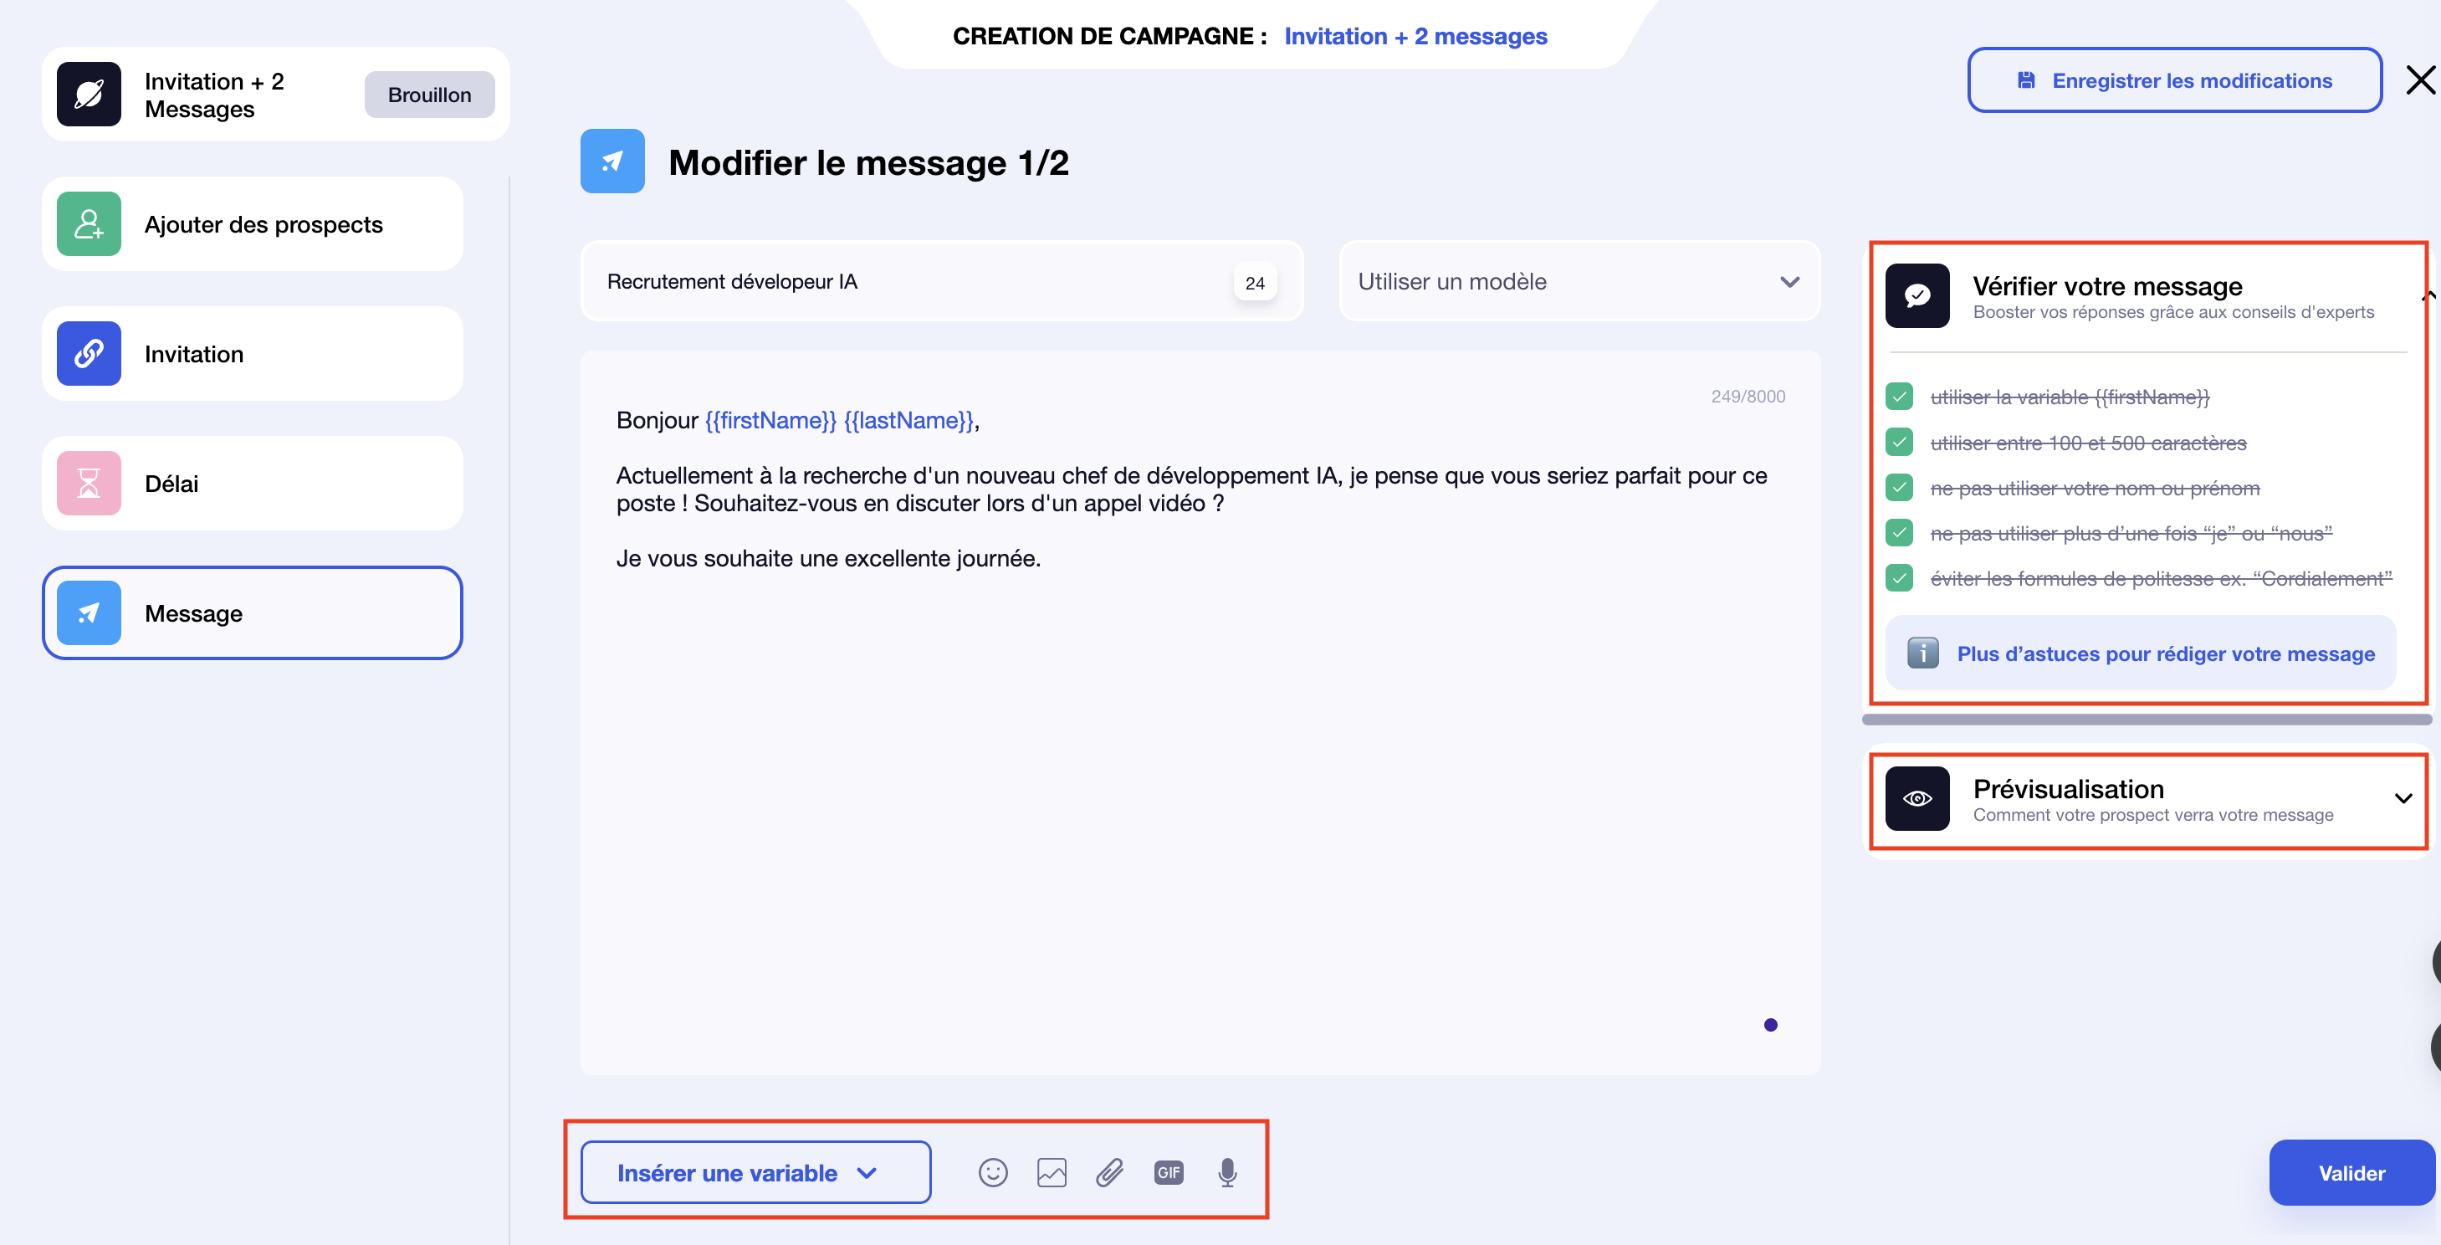Viewport: 2441px width, 1245px height.
Task: Click the planet campaign icon
Action: (89, 94)
